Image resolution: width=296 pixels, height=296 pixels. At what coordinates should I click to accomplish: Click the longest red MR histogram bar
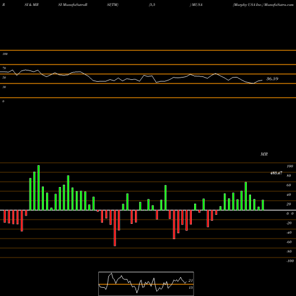tap(115, 228)
